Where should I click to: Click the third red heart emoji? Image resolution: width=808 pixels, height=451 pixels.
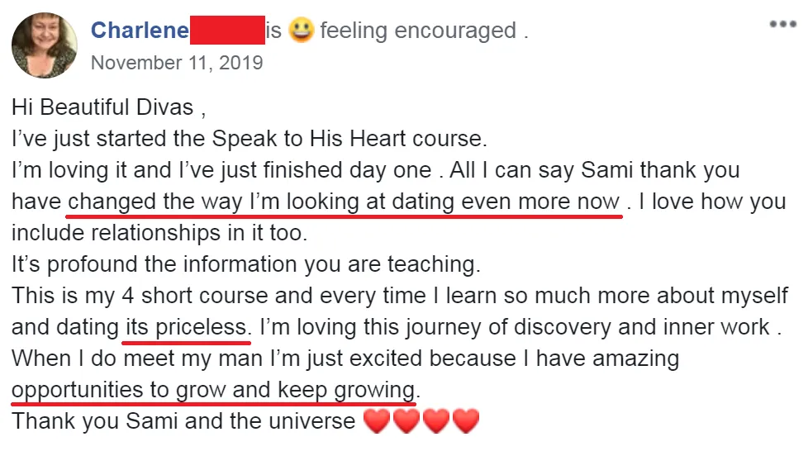(x=436, y=420)
